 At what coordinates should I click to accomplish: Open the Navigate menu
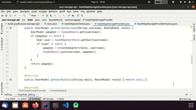pos(25,12)
